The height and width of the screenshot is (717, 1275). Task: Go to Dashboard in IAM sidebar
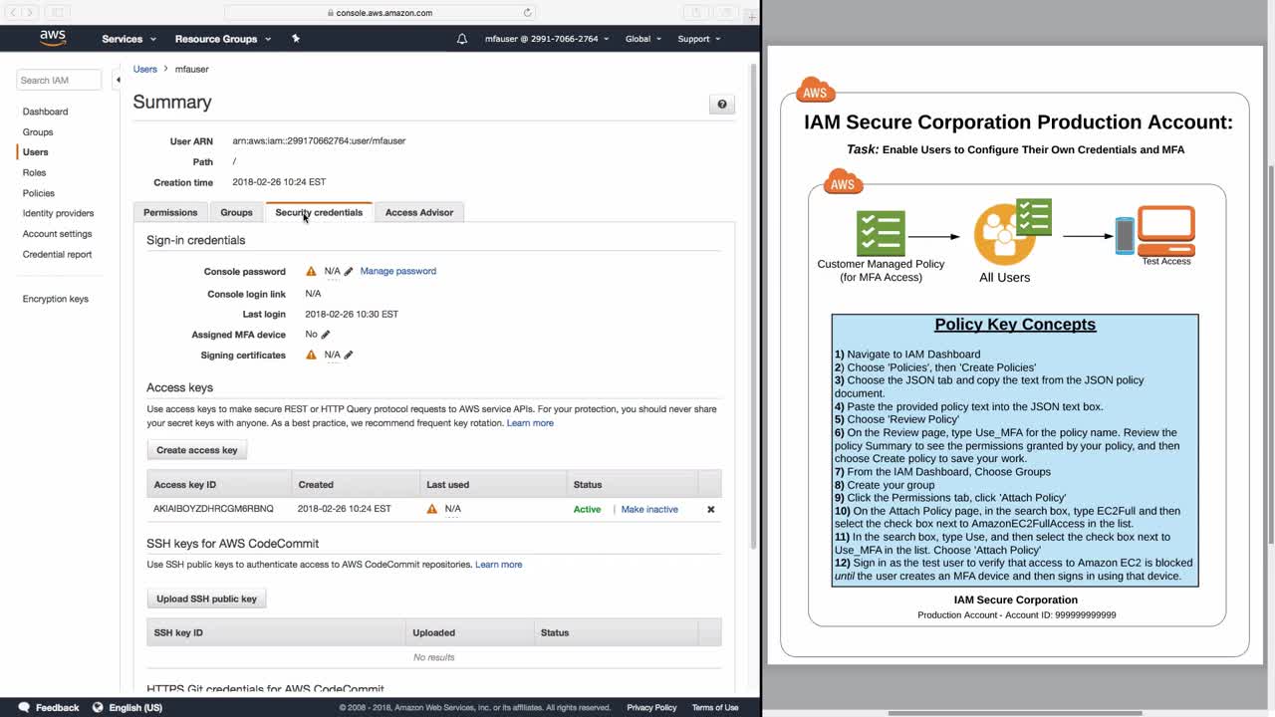[45, 112]
